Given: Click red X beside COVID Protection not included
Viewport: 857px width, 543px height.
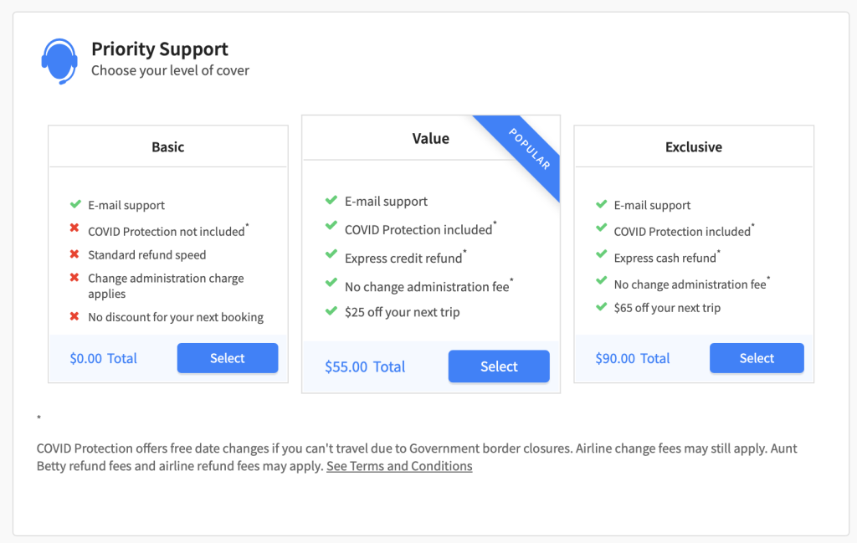Looking at the screenshot, I should click(74, 228).
